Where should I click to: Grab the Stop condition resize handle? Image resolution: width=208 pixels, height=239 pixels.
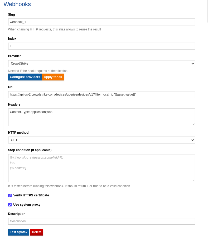tap(194, 181)
